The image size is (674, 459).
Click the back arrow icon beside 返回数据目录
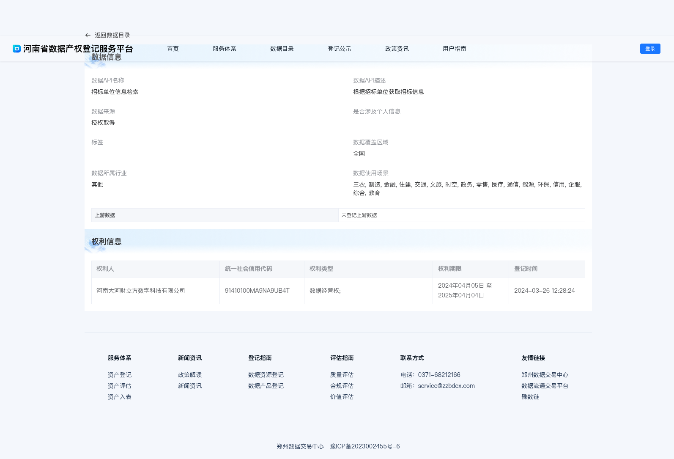[88, 35]
